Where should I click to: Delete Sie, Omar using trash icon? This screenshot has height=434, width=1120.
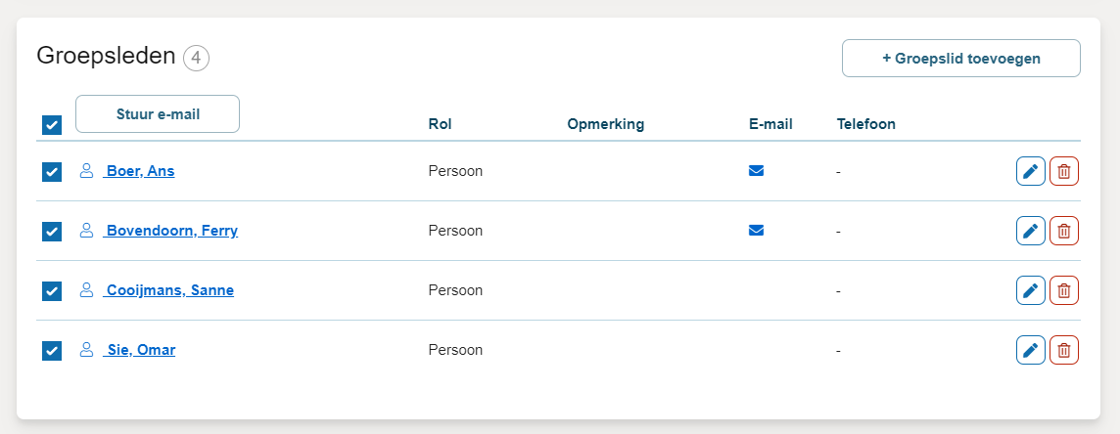click(x=1064, y=350)
